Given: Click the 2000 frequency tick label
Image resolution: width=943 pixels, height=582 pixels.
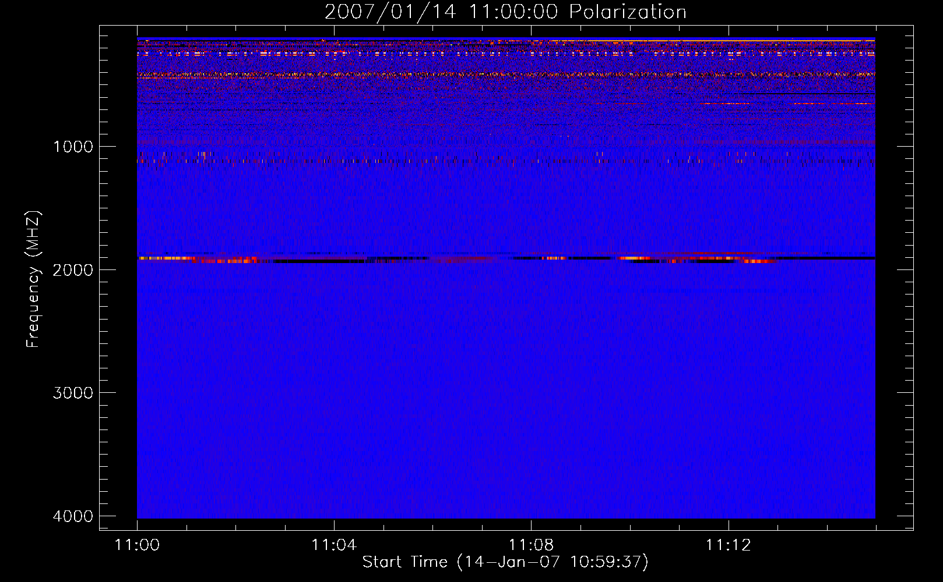Looking at the screenshot, I should click(x=73, y=270).
